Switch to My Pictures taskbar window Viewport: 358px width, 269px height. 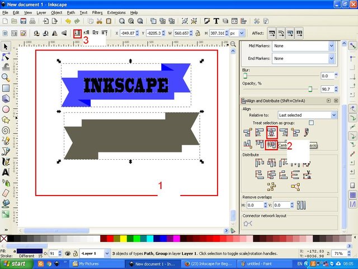[96, 264]
